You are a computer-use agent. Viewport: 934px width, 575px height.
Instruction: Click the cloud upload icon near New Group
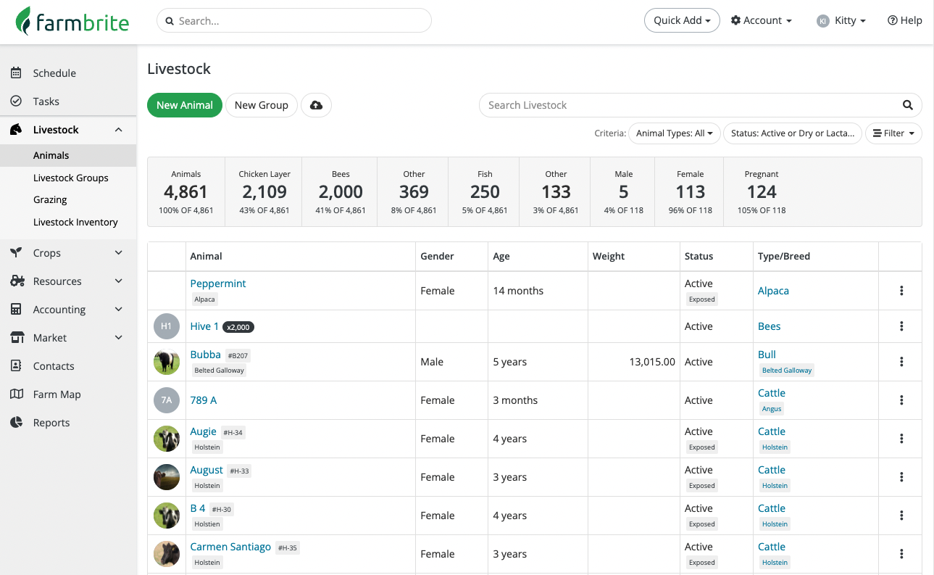coord(316,105)
